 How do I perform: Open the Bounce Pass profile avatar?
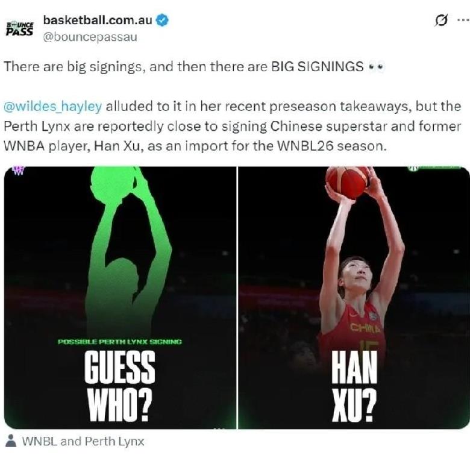[x=20, y=28]
